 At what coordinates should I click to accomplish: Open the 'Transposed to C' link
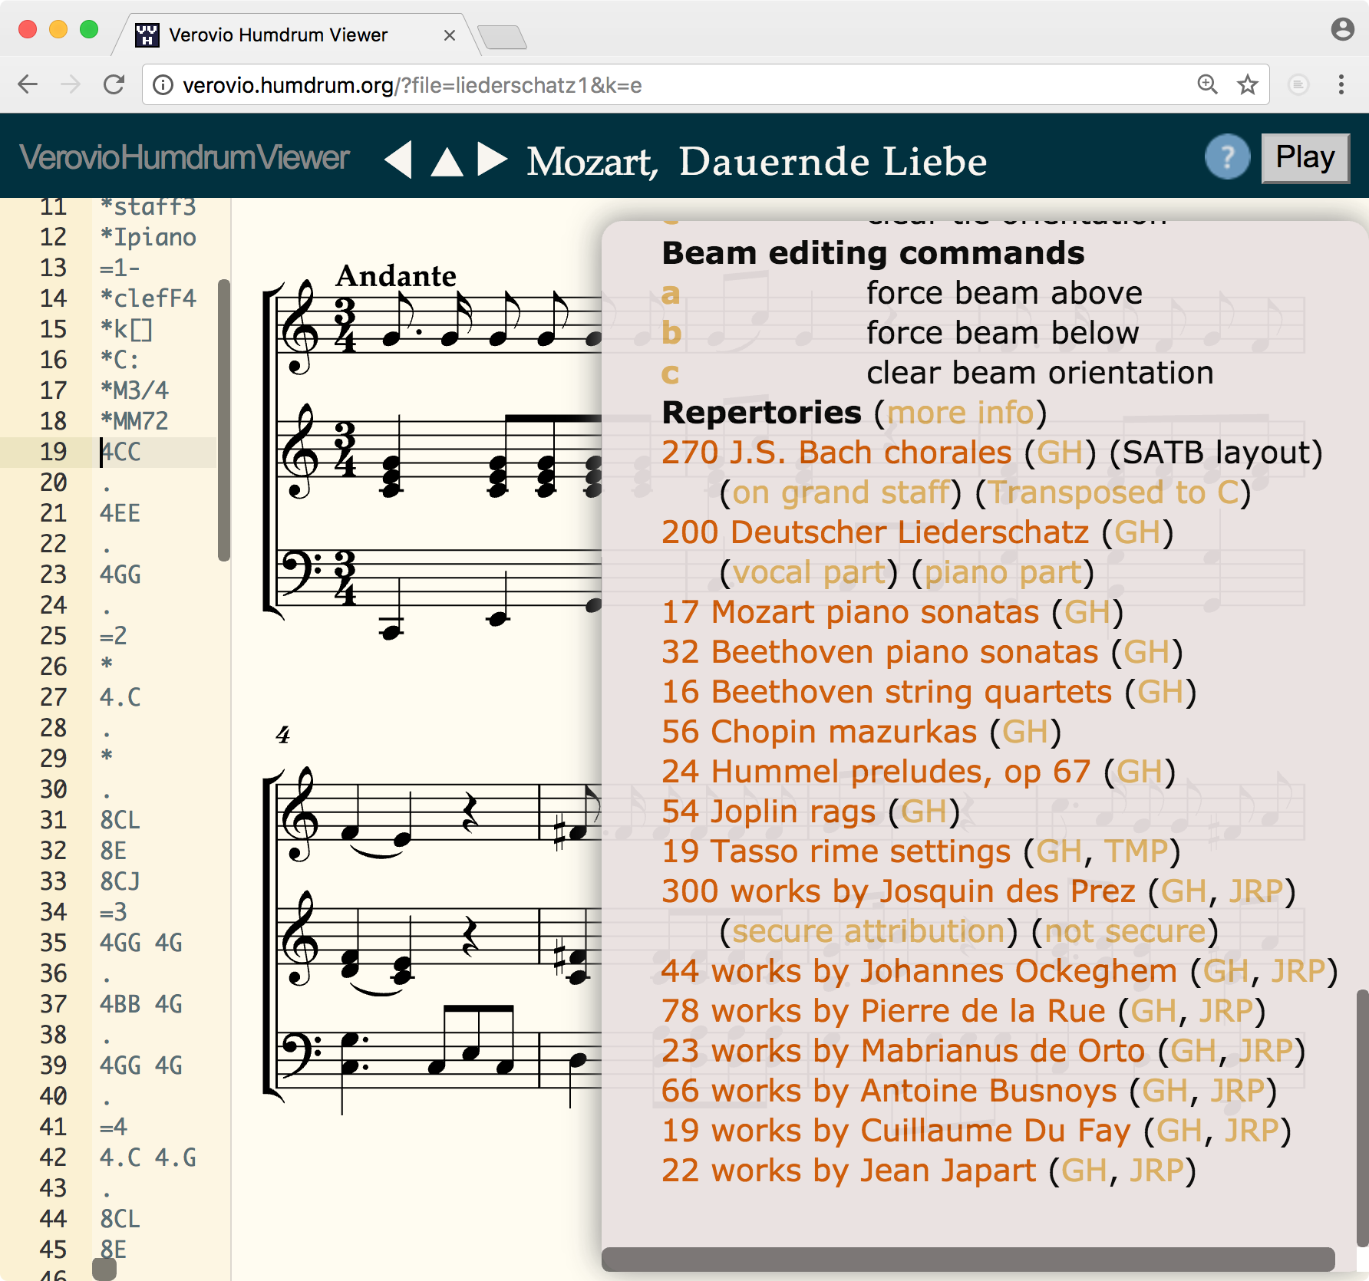[x=1113, y=492]
